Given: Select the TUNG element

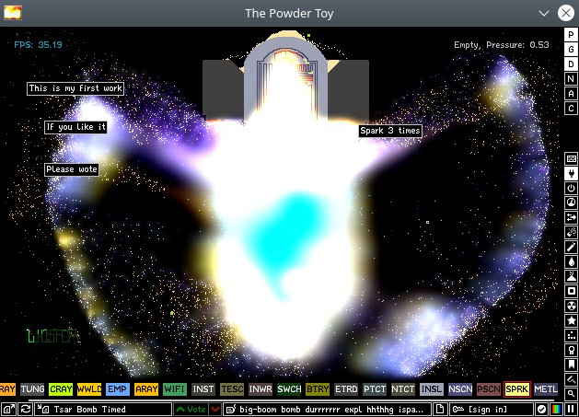Looking at the screenshot, I should [x=32, y=389].
